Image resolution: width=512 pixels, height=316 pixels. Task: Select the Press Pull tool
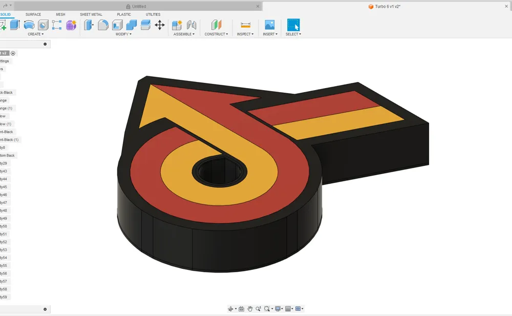pos(88,25)
